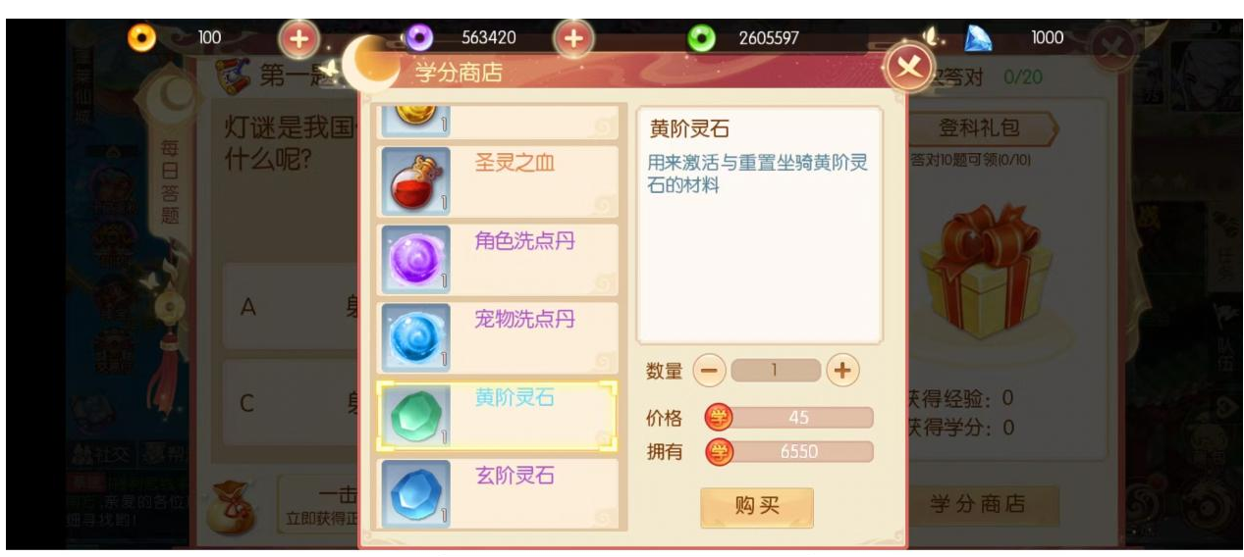Select the purple 角色洗点丹 orb icon

point(414,260)
